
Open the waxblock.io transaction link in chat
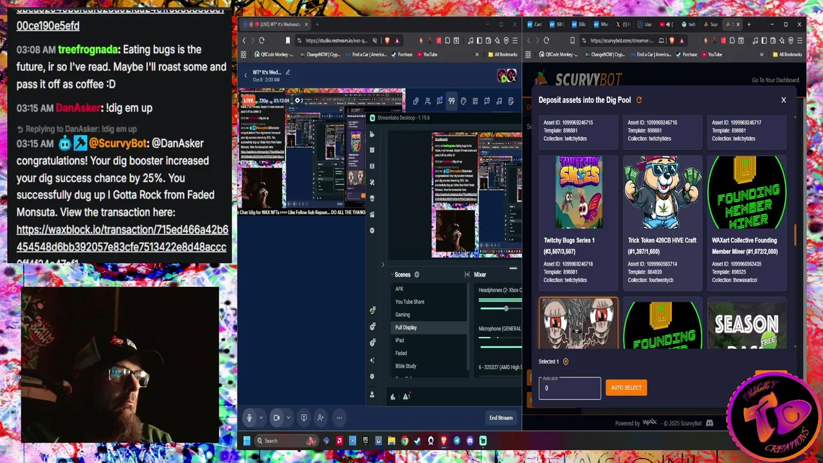pyautogui.click(x=122, y=247)
